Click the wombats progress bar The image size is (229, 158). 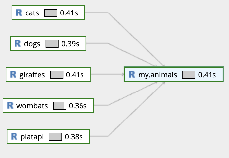coord(60,106)
